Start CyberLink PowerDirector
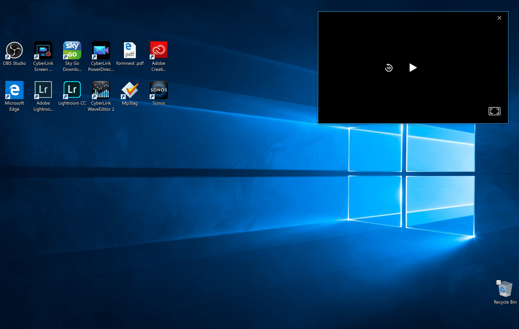 [x=101, y=50]
